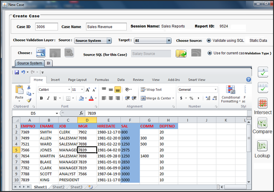The image size is (274, 192).
Task: Open the General number format dropdown
Action: [215, 90]
